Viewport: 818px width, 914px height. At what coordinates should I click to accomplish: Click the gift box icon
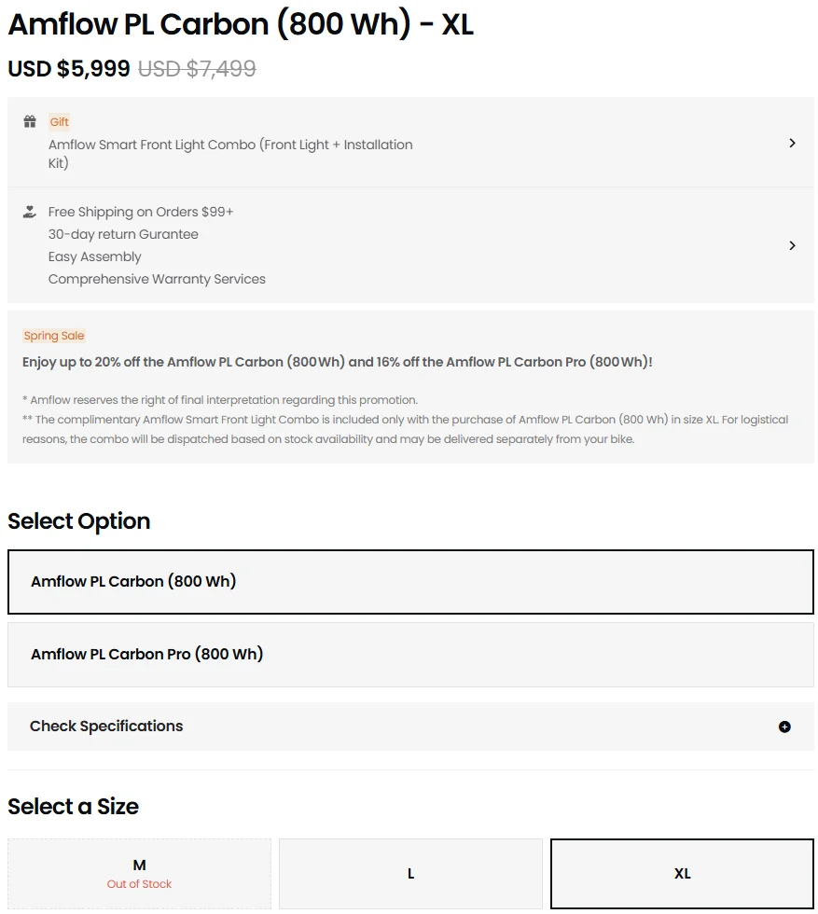pyautogui.click(x=30, y=121)
